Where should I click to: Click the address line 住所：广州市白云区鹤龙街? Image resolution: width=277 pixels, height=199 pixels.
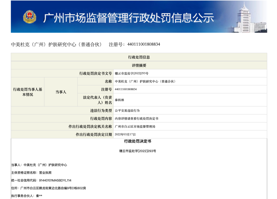point(48,188)
